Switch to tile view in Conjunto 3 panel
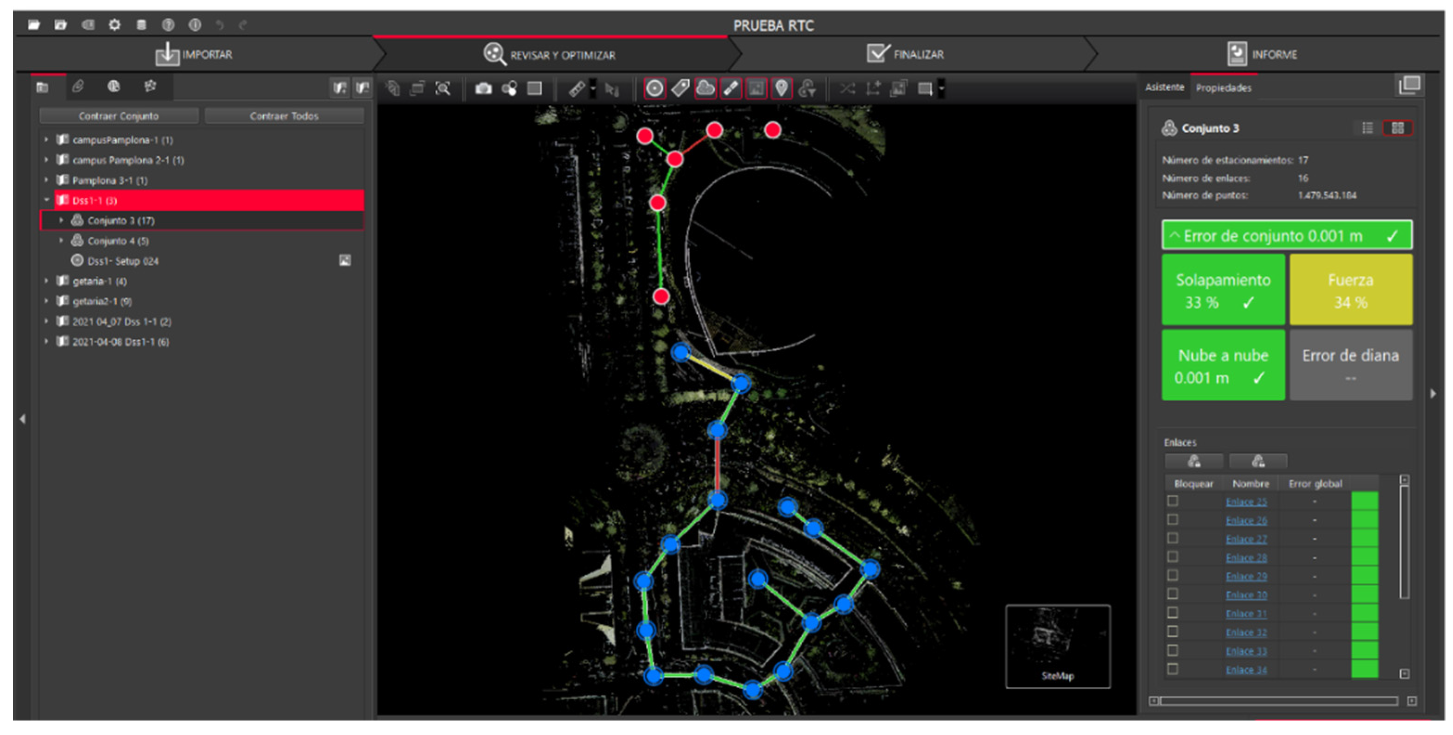 click(x=1397, y=128)
